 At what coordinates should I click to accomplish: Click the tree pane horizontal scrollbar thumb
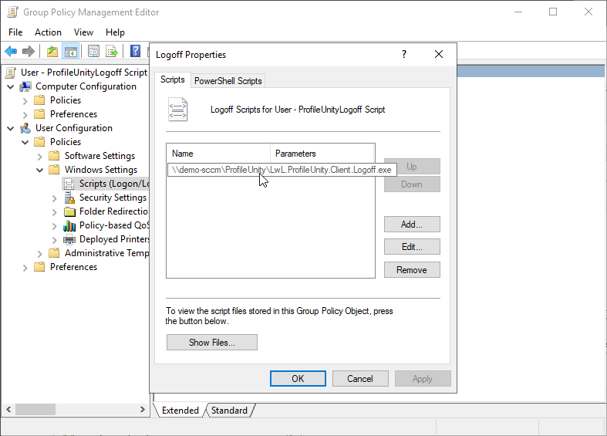tap(35, 409)
